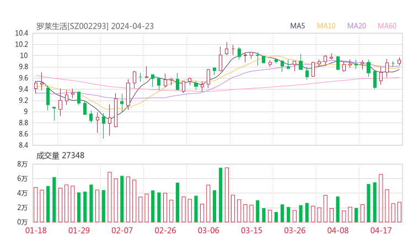Click the 03-26 date axis label
The width and height of the screenshot is (408, 243).
294,230
